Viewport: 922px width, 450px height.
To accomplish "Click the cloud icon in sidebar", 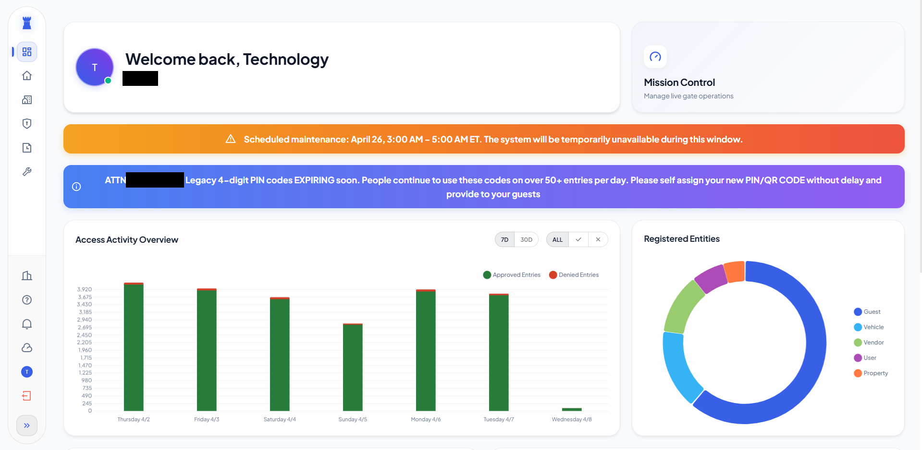I will coord(27,348).
